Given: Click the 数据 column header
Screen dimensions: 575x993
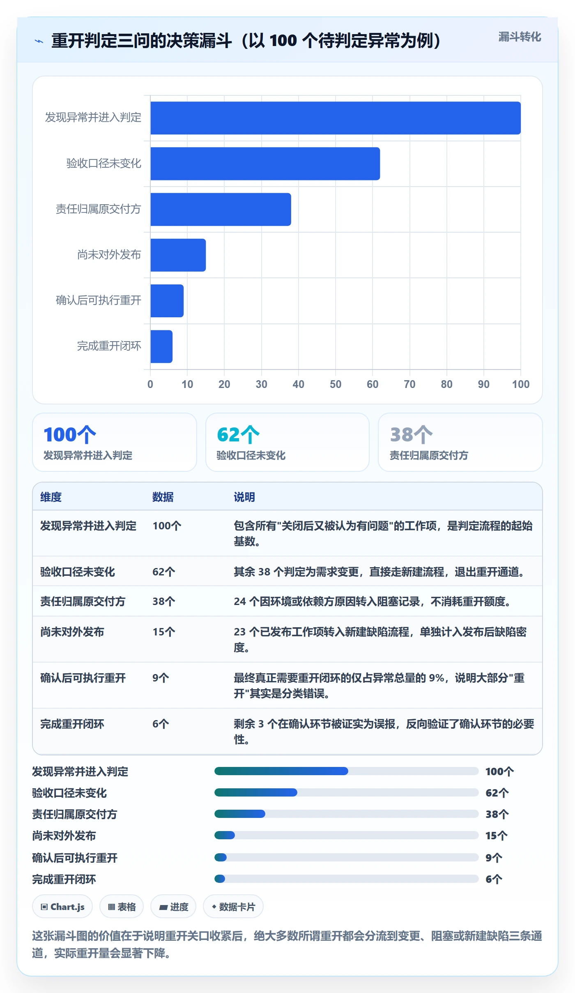Looking at the screenshot, I should (163, 497).
